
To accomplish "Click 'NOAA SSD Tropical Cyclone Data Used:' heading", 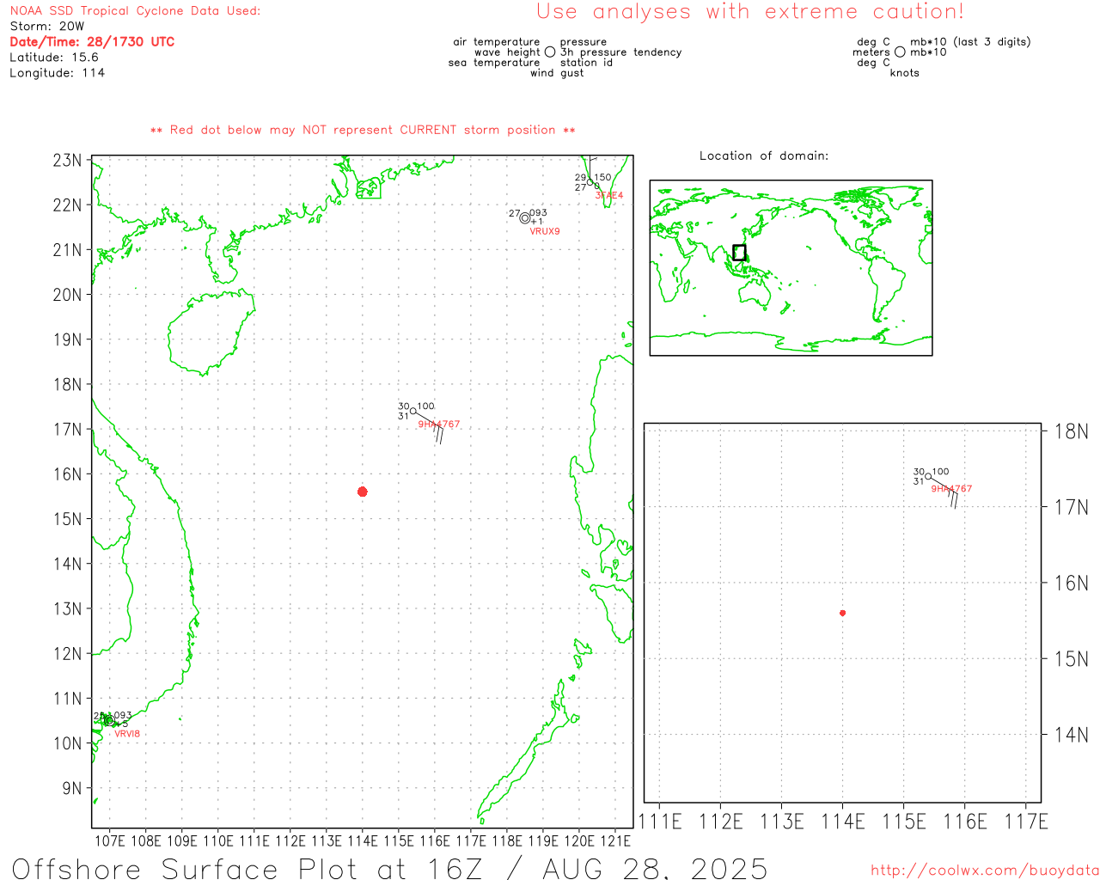I will coord(135,11).
